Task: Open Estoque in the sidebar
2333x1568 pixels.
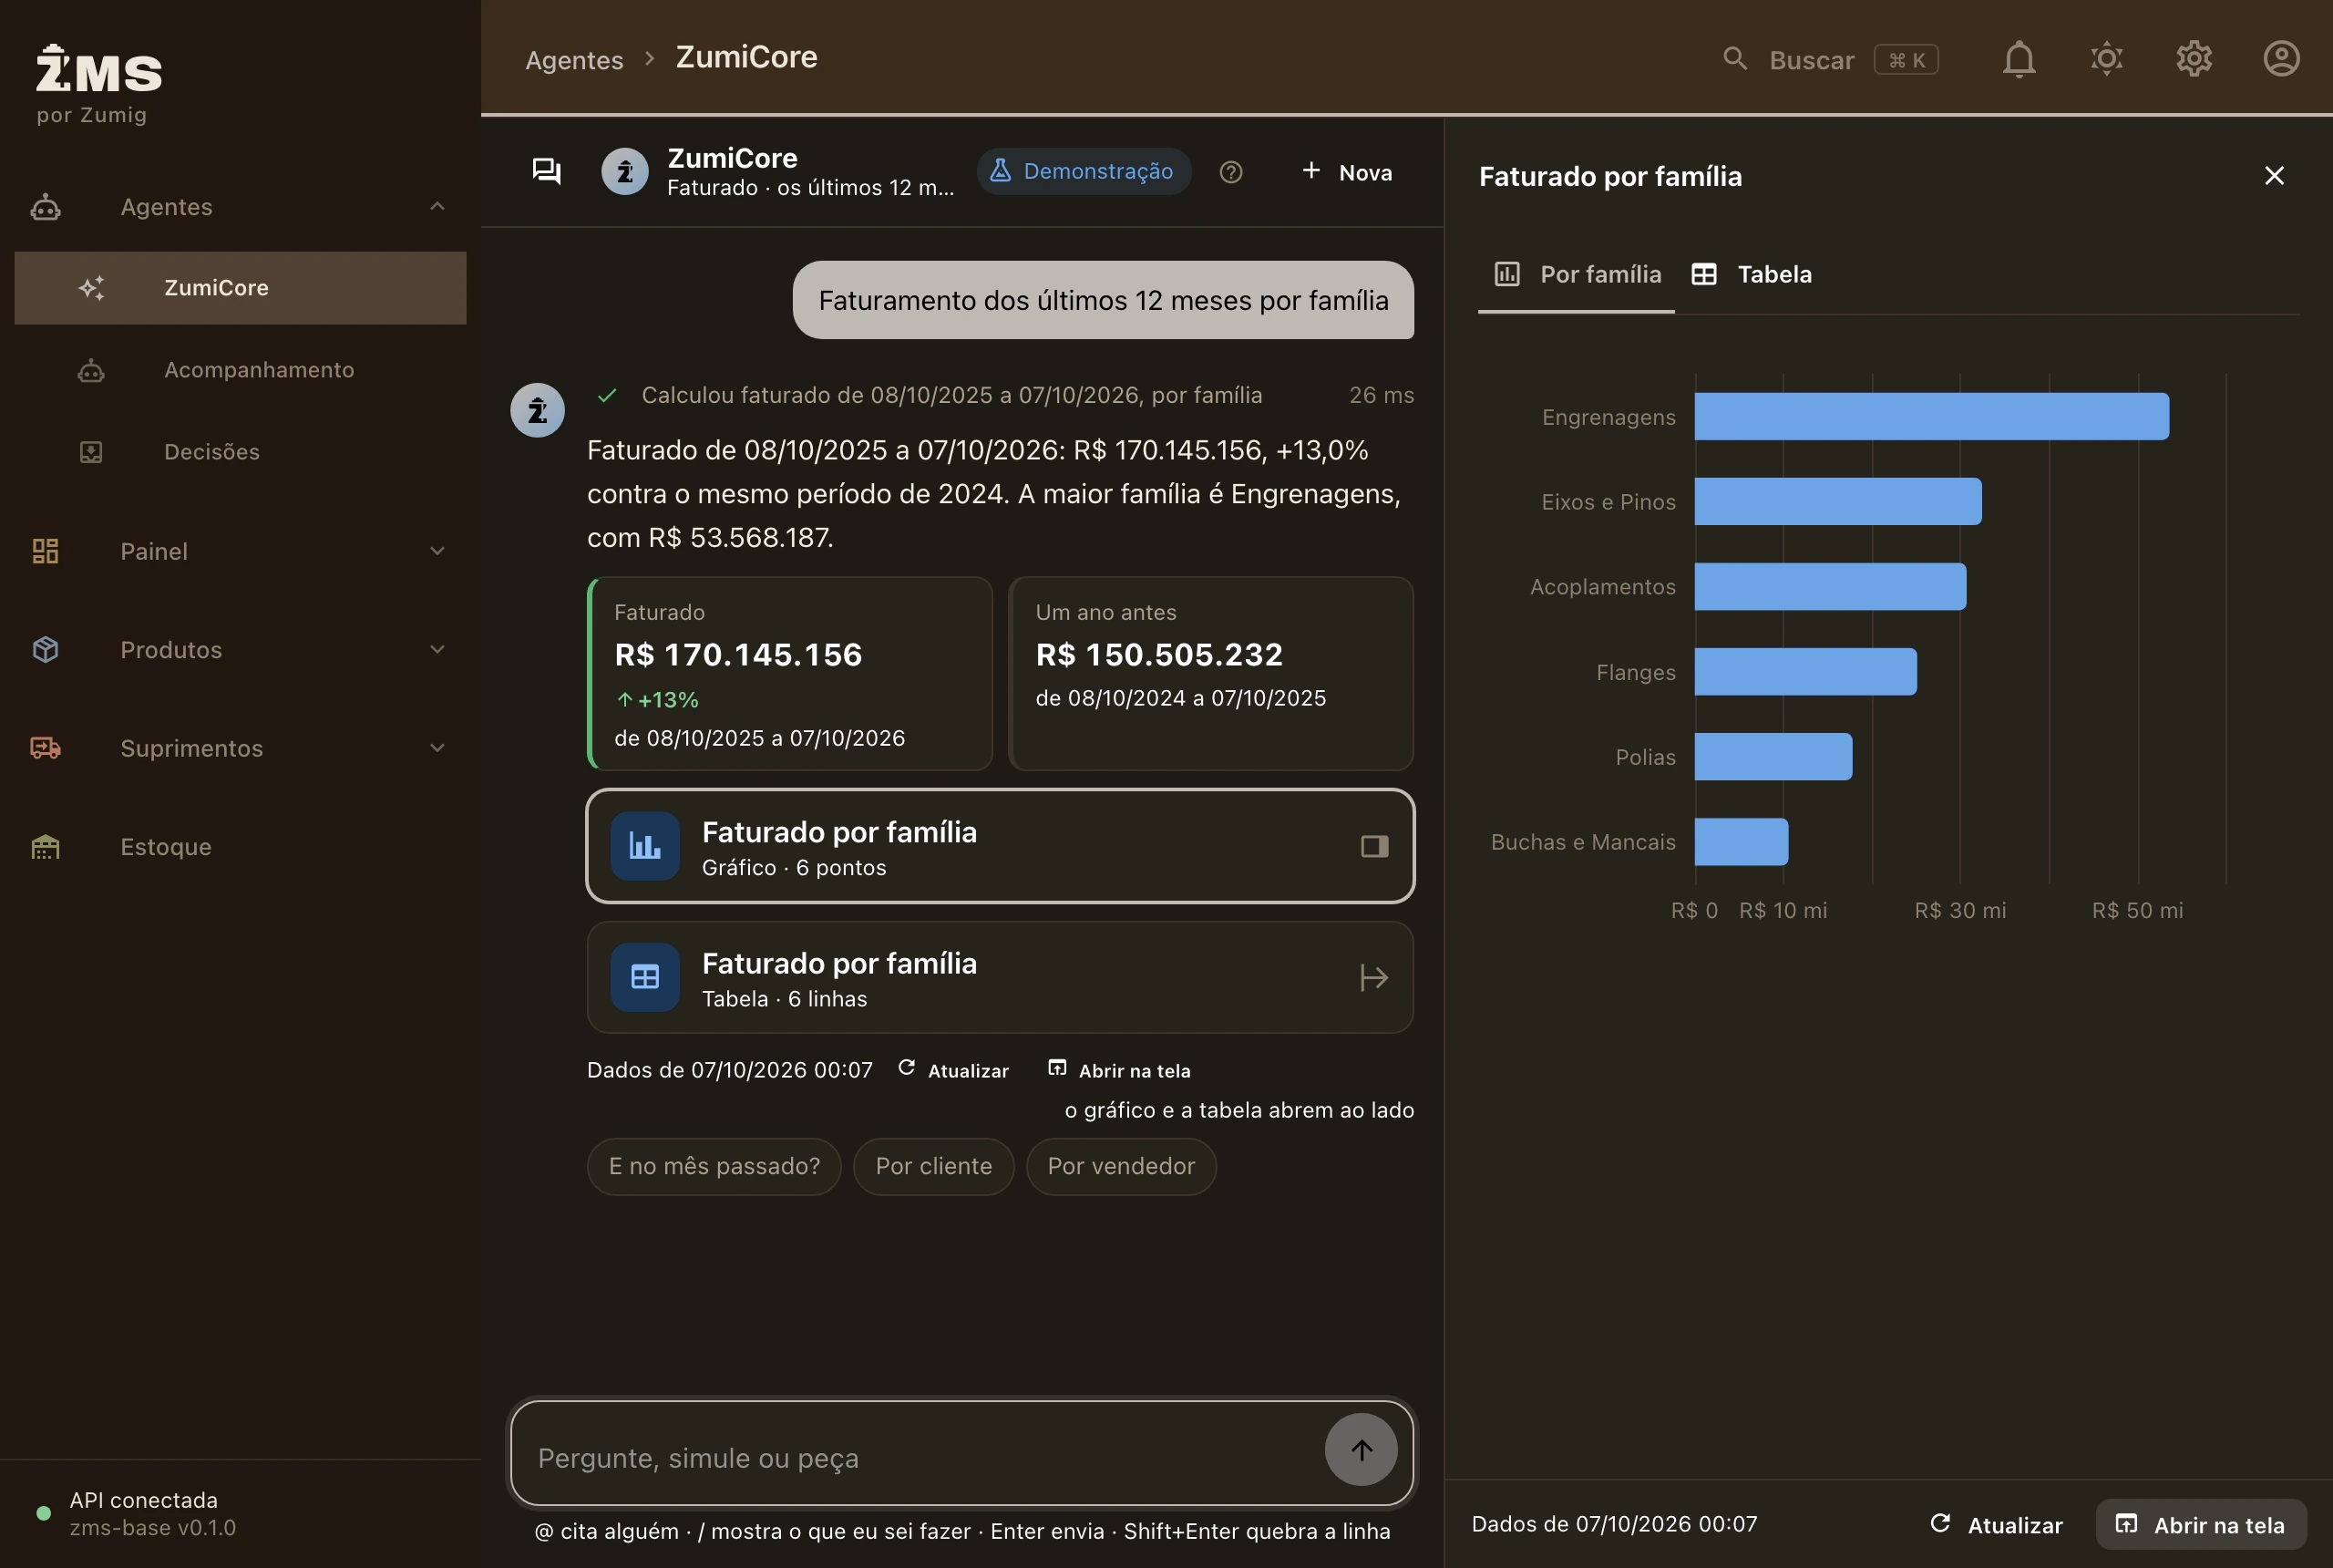Action: pyautogui.click(x=240, y=847)
